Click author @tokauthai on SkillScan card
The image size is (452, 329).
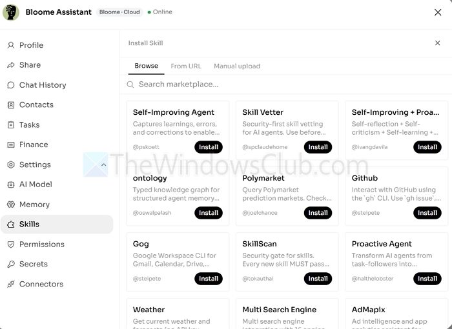tap(258, 279)
